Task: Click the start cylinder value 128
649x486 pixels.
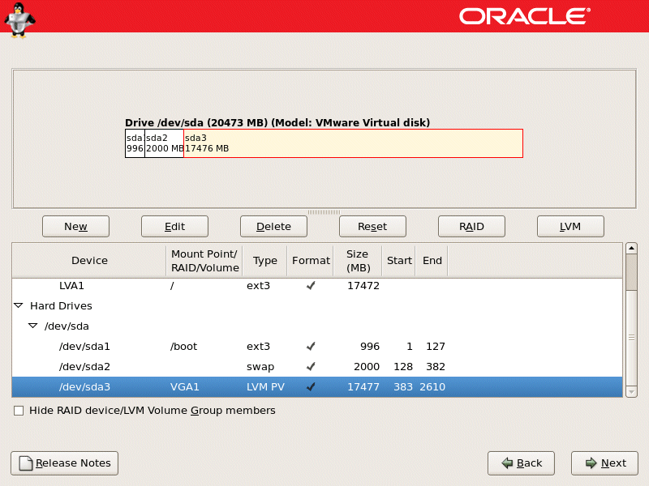Action: point(403,367)
